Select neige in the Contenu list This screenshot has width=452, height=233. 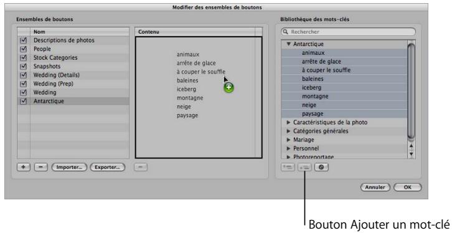(x=184, y=107)
